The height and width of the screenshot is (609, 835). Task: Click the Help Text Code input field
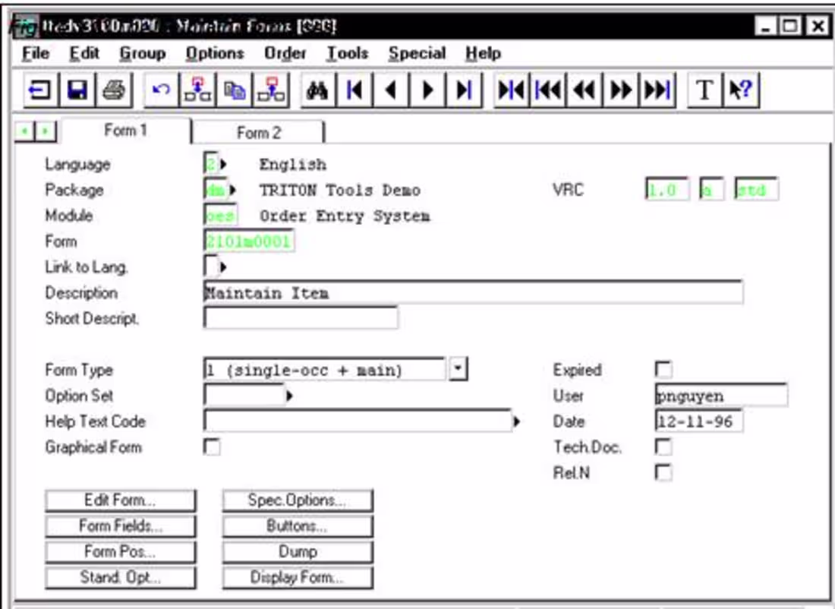coord(358,421)
